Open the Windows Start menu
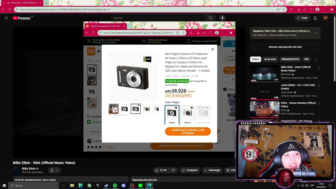Viewport: 336px width, 189px height. pyautogui.click(x=4, y=186)
